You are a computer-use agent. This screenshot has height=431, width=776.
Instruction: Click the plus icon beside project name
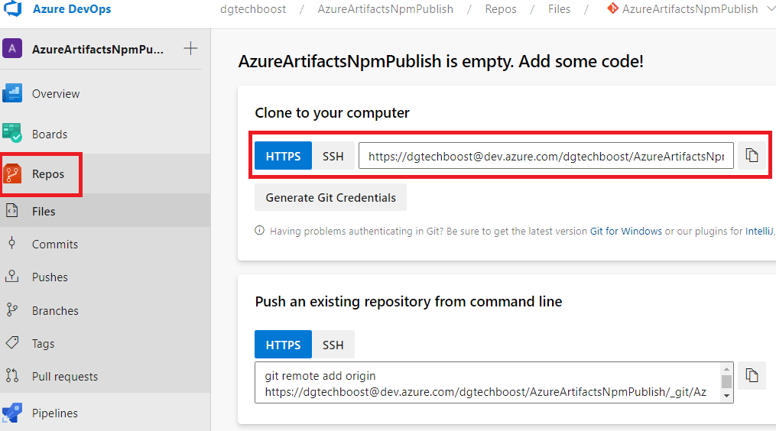[191, 49]
